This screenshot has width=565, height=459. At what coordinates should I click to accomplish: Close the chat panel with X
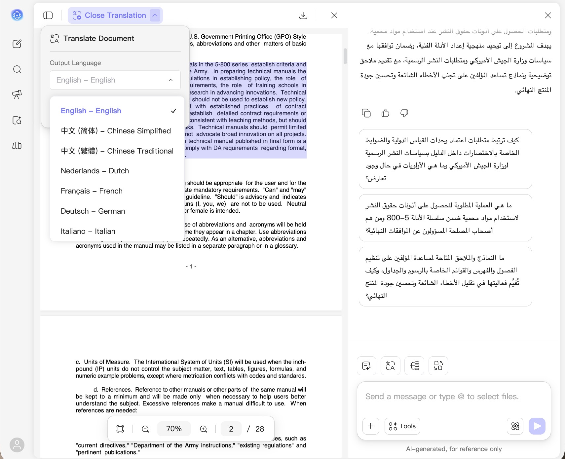pos(548,15)
